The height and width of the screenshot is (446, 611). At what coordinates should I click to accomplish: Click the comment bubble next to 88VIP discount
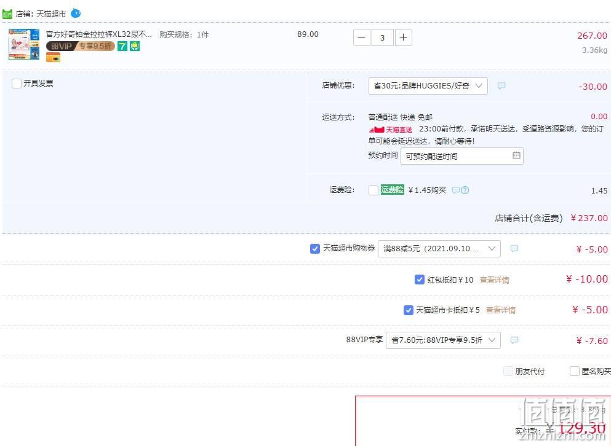tap(514, 340)
